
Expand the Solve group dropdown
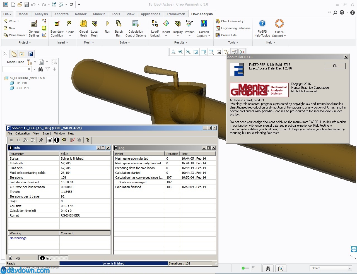click(125, 42)
